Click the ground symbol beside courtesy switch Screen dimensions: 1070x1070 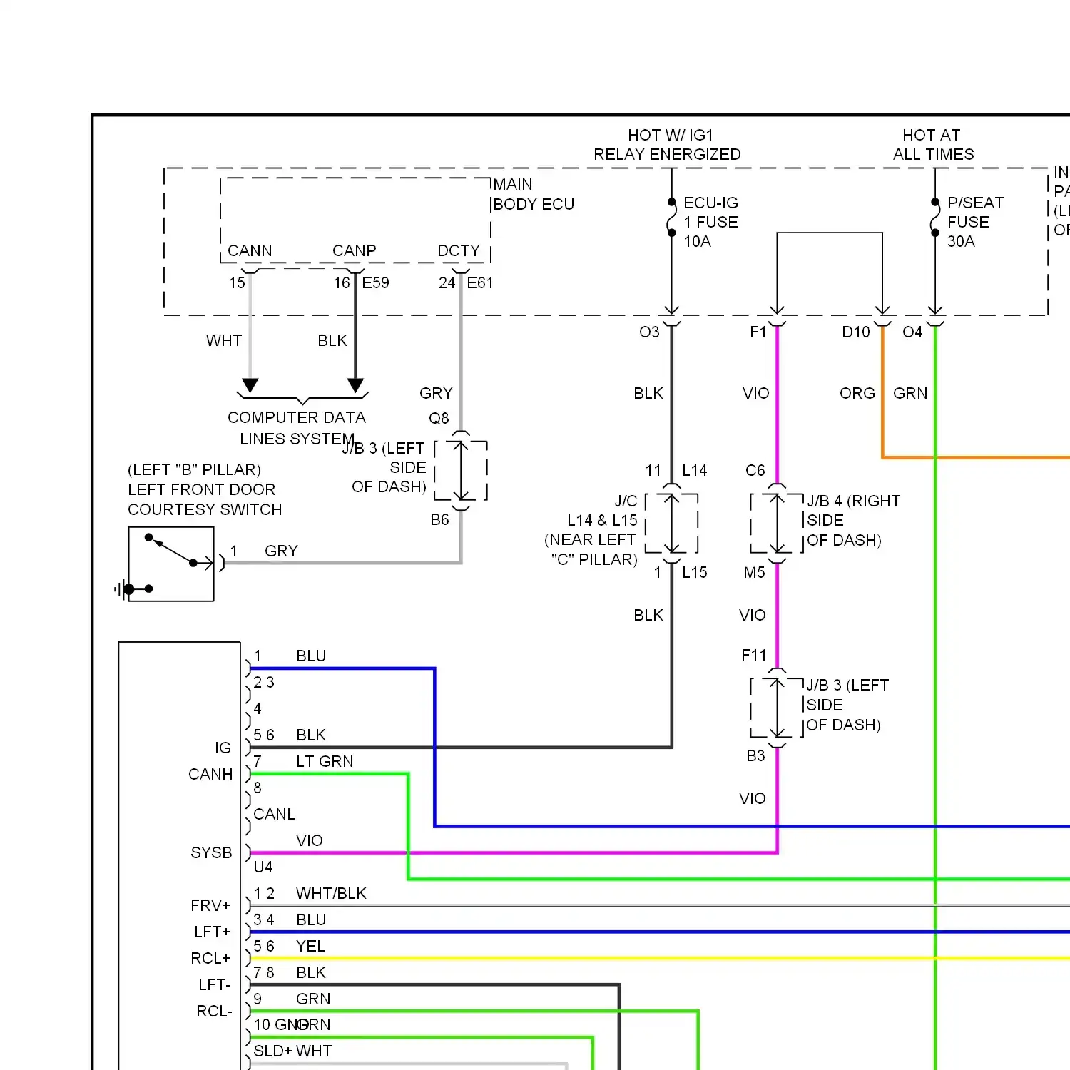click(x=123, y=589)
